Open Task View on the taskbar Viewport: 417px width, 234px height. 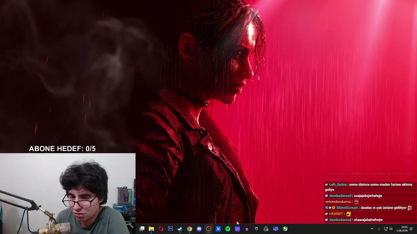point(142,229)
